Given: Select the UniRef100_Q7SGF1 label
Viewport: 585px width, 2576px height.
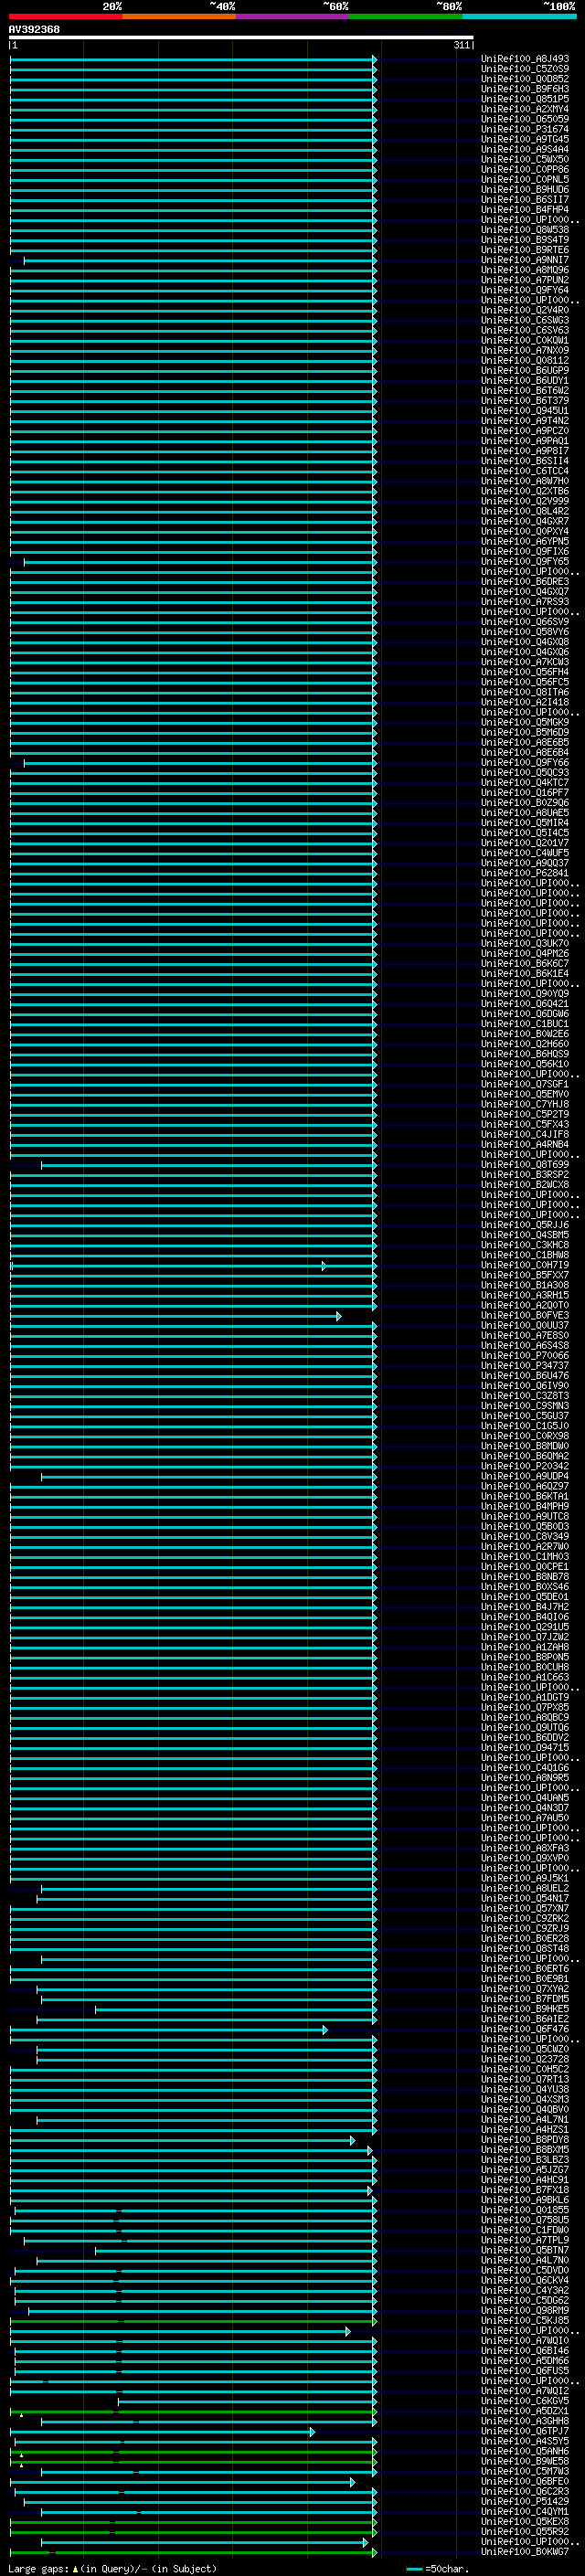Looking at the screenshot, I should coord(525,1084).
